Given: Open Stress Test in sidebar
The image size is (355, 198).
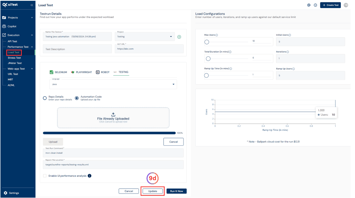Looking at the screenshot, I should click(x=14, y=58).
